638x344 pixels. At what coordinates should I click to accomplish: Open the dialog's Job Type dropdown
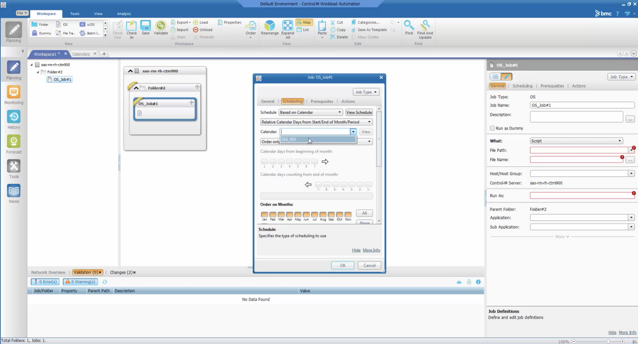366,92
